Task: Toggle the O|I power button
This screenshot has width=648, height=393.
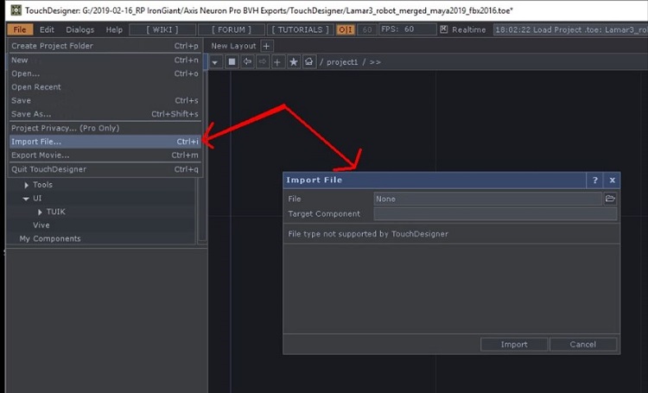Action: [x=346, y=29]
